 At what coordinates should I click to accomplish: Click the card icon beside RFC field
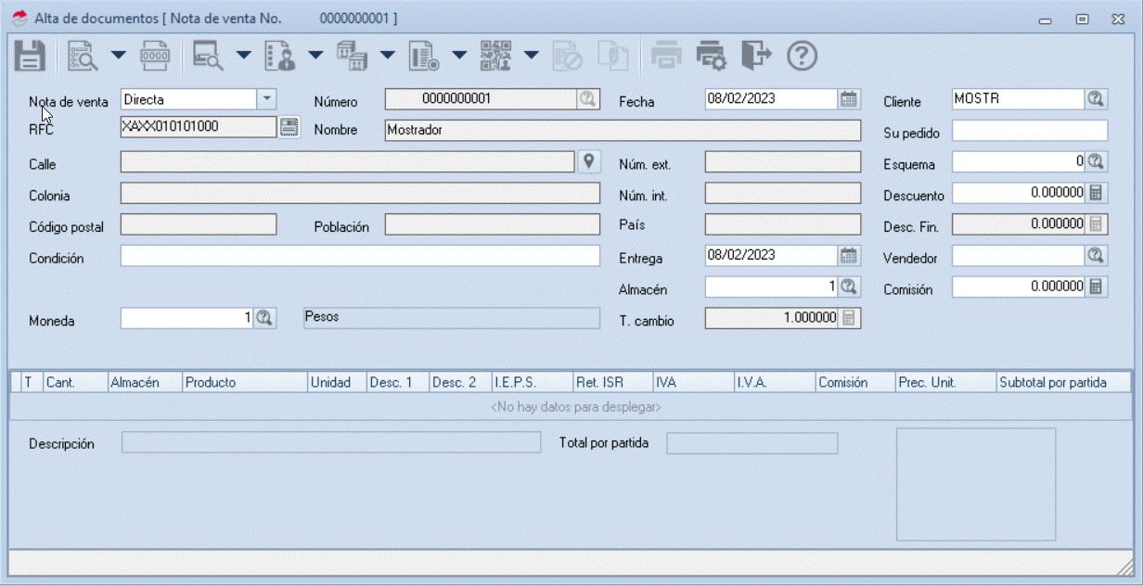point(289,127)
